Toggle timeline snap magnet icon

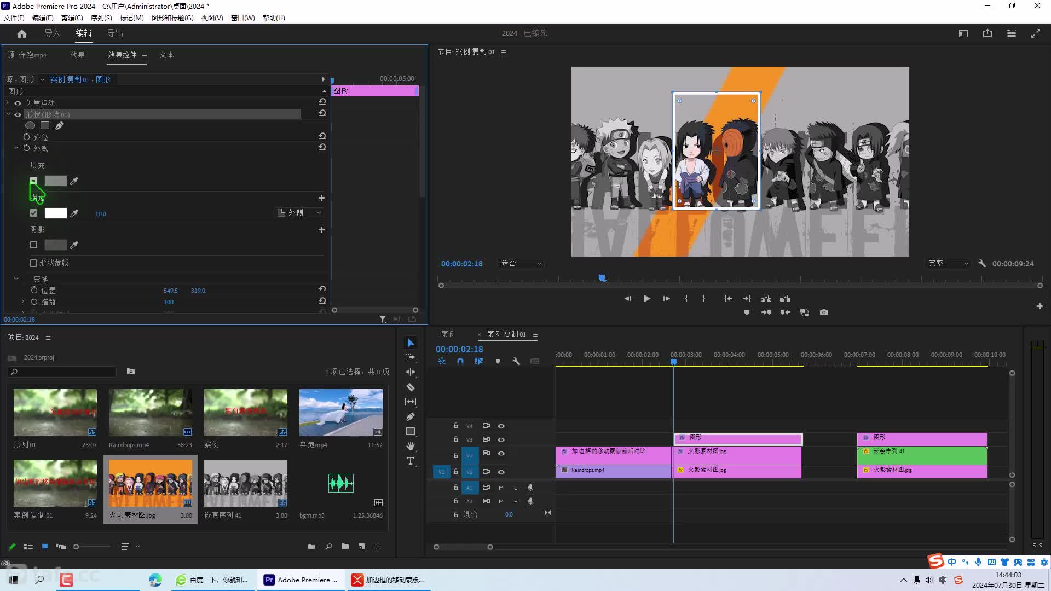point(460,361)
